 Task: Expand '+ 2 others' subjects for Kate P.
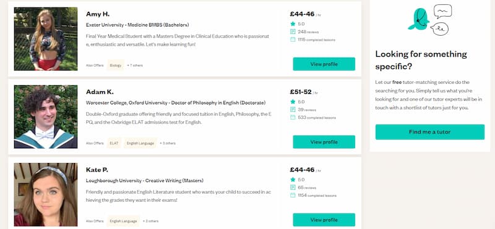coord(150,221)
